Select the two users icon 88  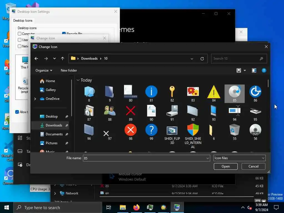110,113
